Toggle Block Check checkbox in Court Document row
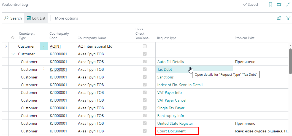Viewport: 292px width, 136px height. pyautogui.click(x=145, y=131)
